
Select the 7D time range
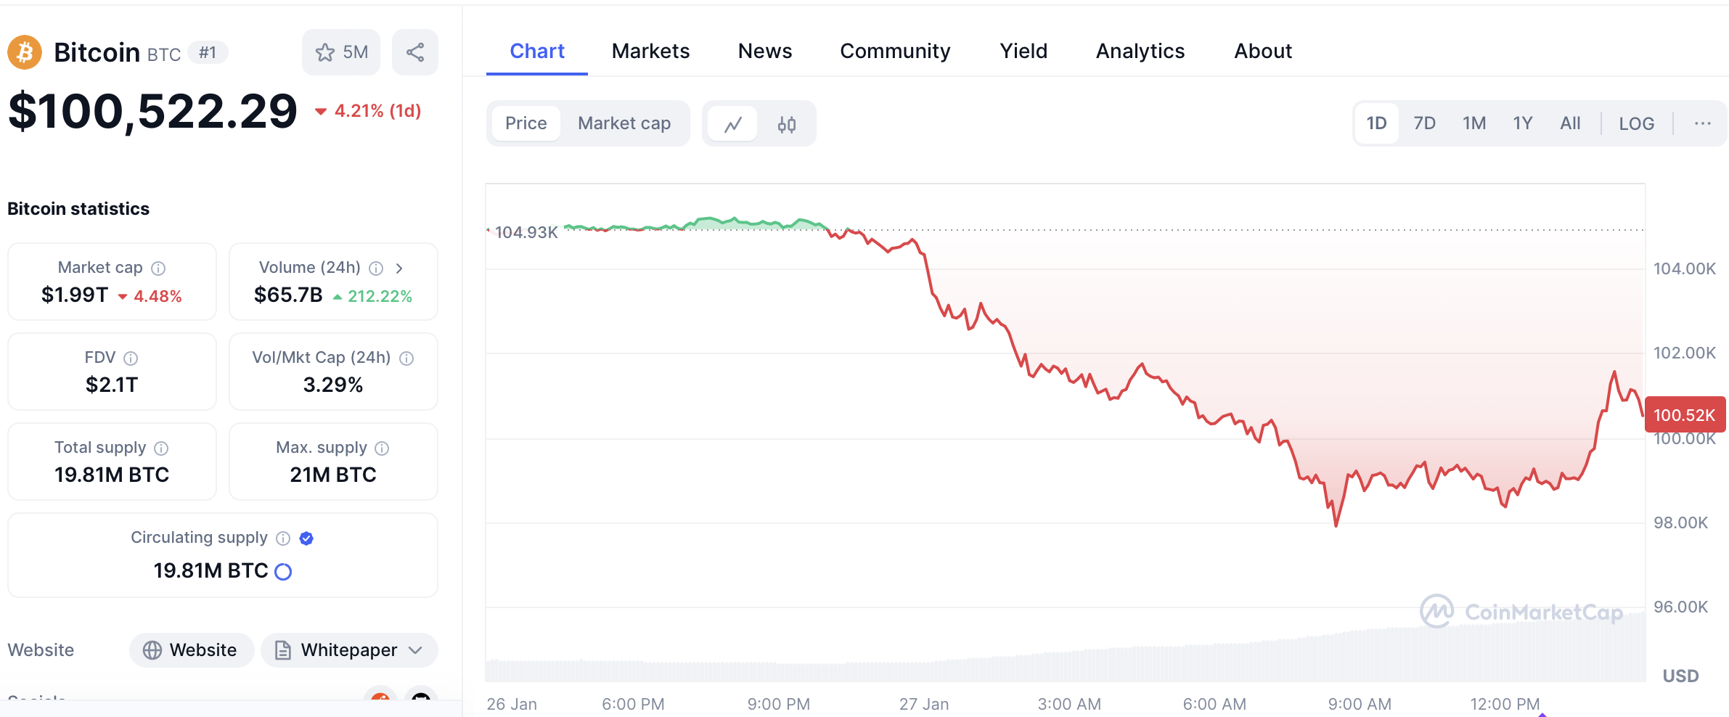[1424, 123]
